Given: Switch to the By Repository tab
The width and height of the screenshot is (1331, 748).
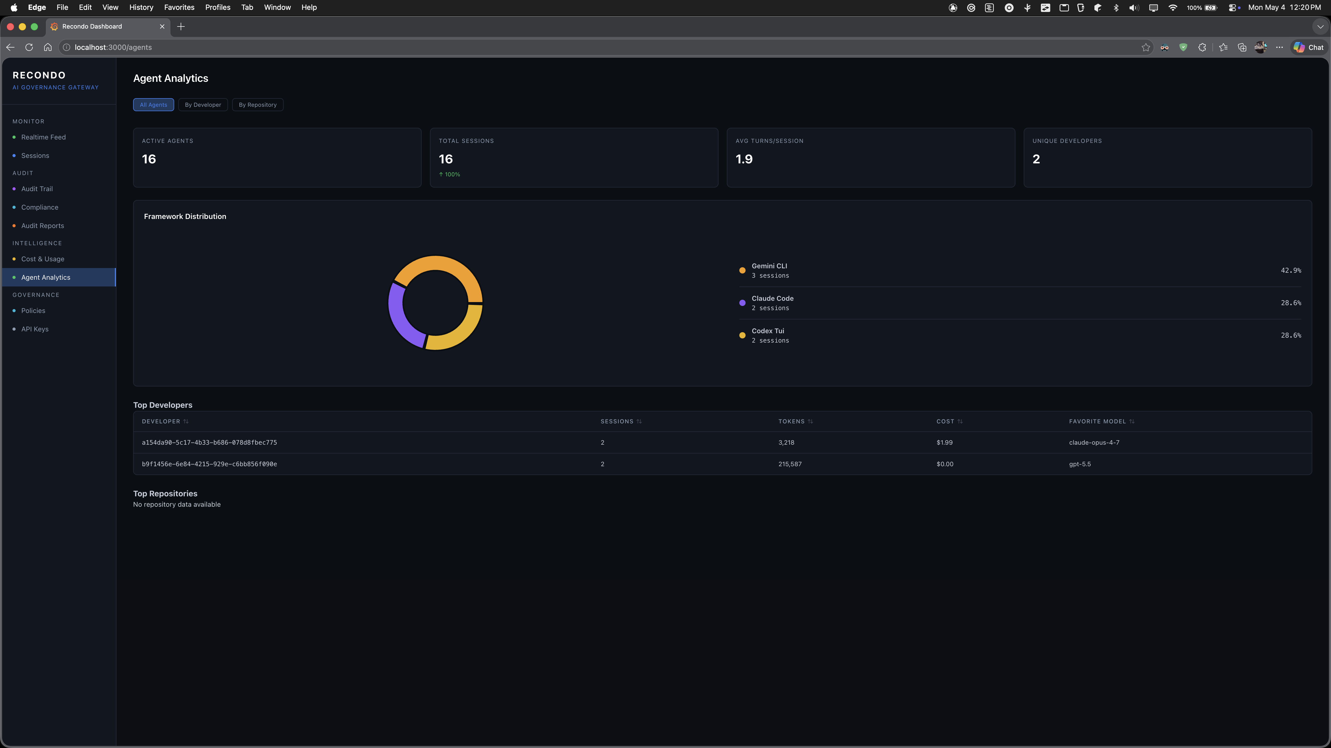Looking at the screenshot, I should 258,105.
